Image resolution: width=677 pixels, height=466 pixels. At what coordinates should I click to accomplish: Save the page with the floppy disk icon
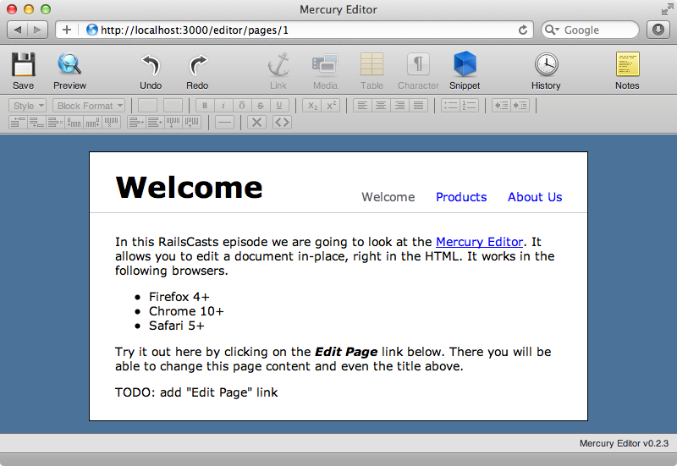[24, 71]
